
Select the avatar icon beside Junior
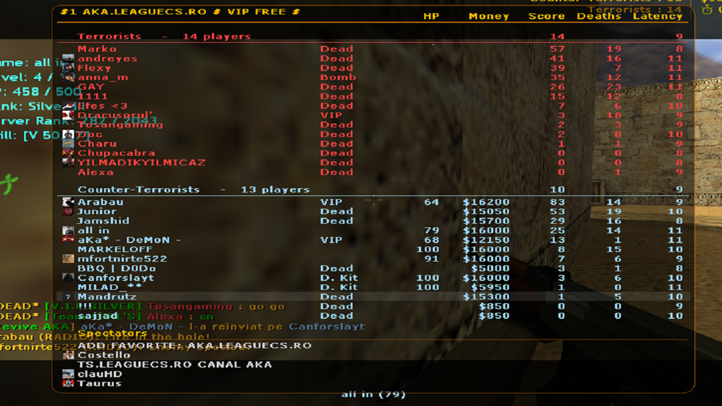coord(68,211)
